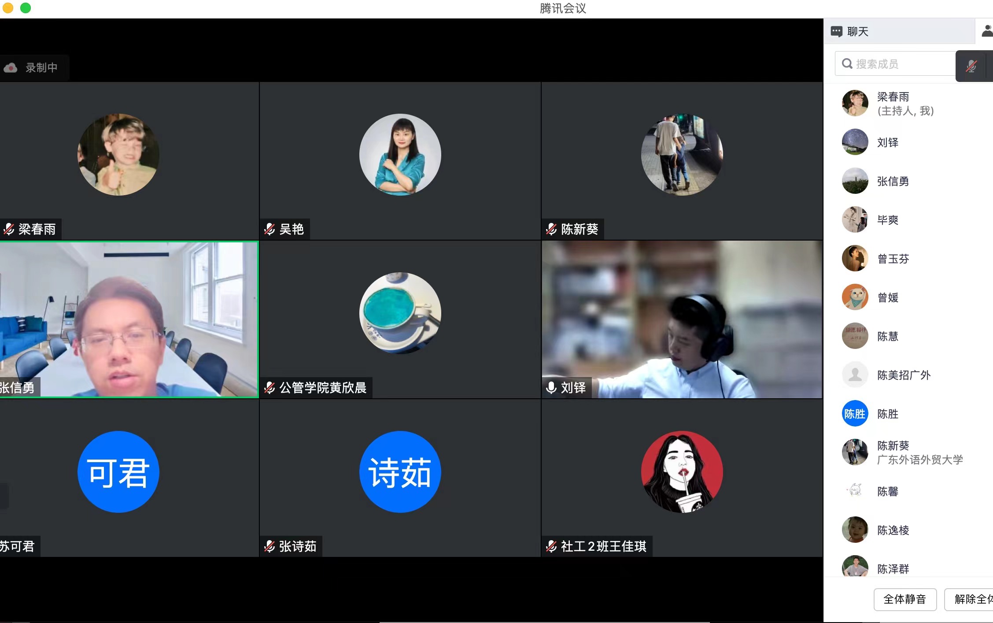
Task: Switch to the members tab icon
Action: (x=986, y=31)
